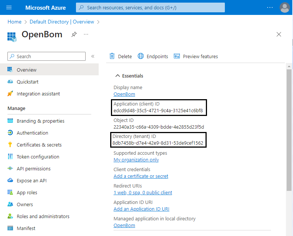Image resolution: width=293 pixels, height=236 pixels.
Task: Open the top bar ellipsis menu
Action: click(x=270, y=7)
